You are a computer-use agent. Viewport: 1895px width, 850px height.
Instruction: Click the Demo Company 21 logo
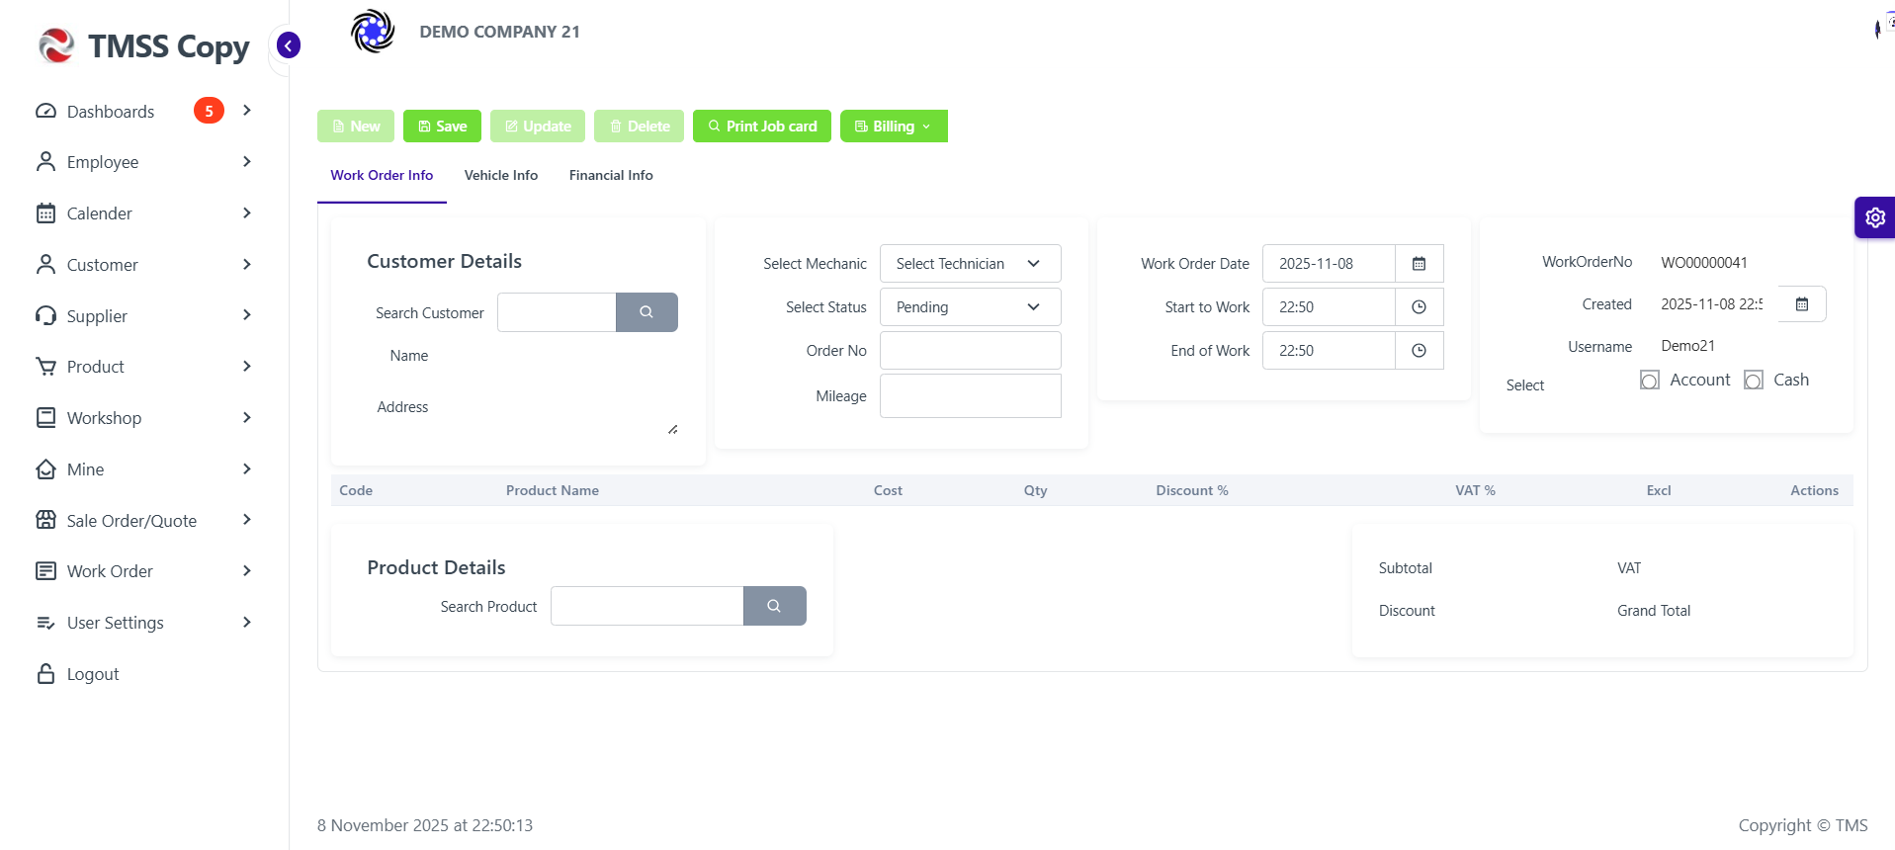click(373, 32)
